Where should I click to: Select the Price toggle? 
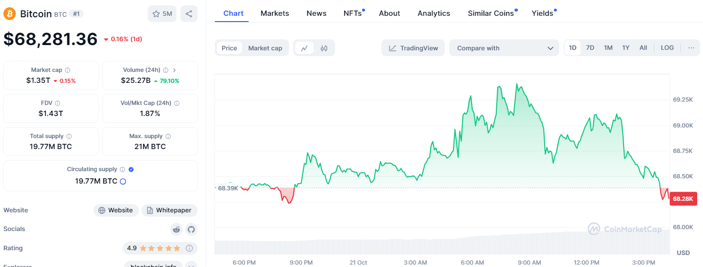click(x=229, y=48)
